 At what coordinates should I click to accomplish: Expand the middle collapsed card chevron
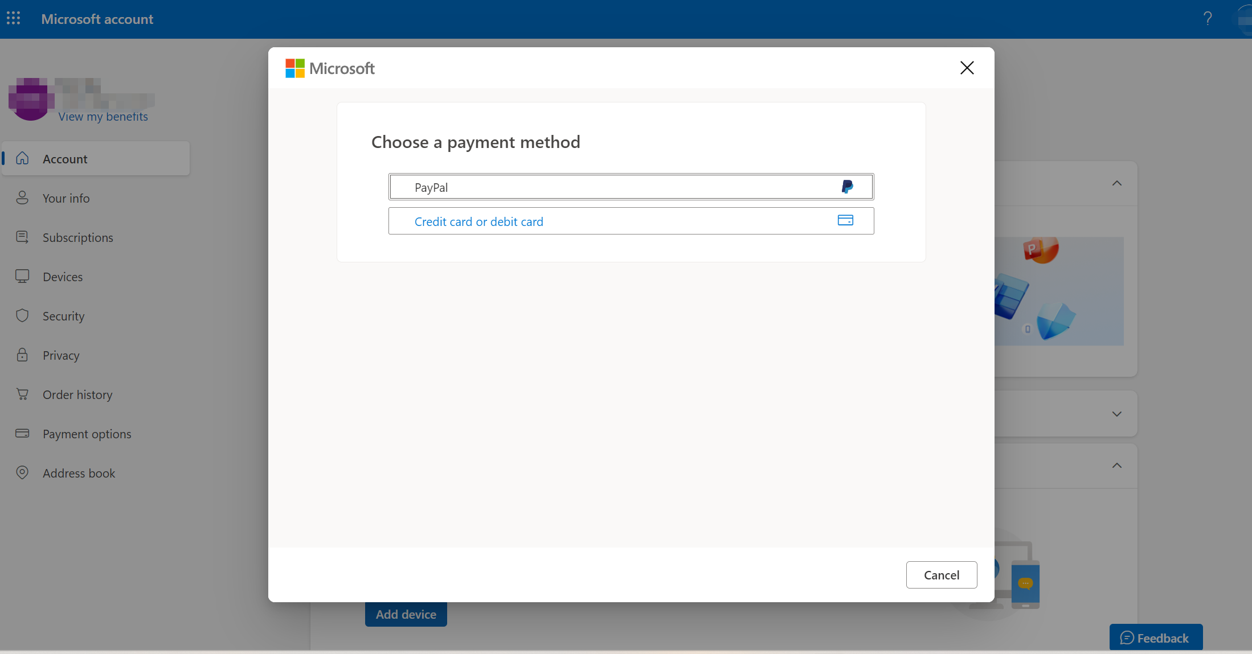tap(1116, 414)
